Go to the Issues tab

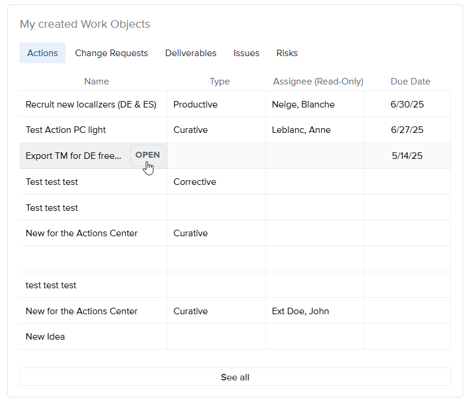pyautogui.click(x=246, y=53)
